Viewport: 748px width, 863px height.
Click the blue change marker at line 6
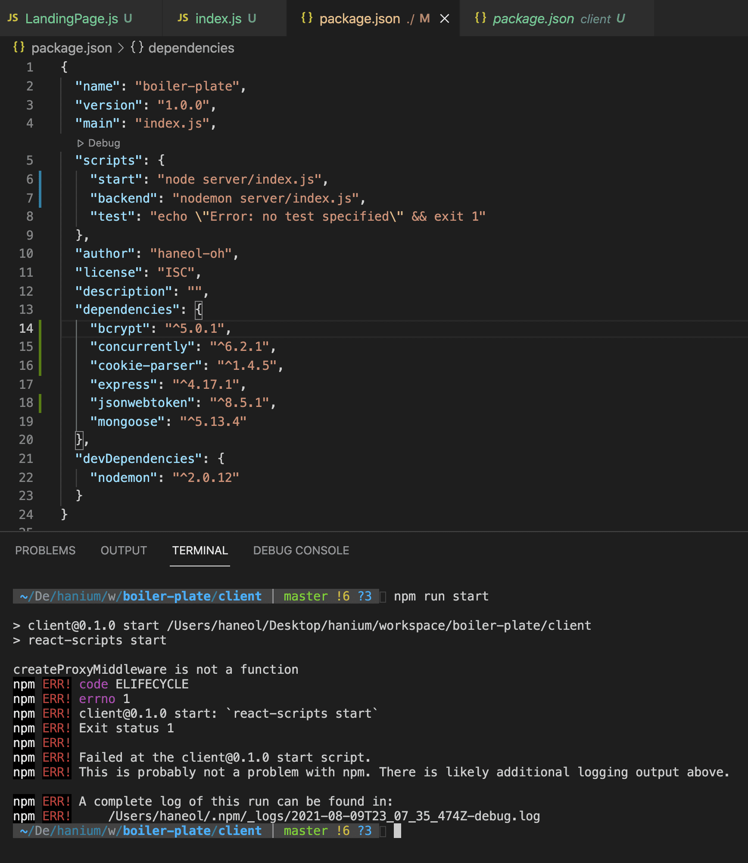point(40,179)
